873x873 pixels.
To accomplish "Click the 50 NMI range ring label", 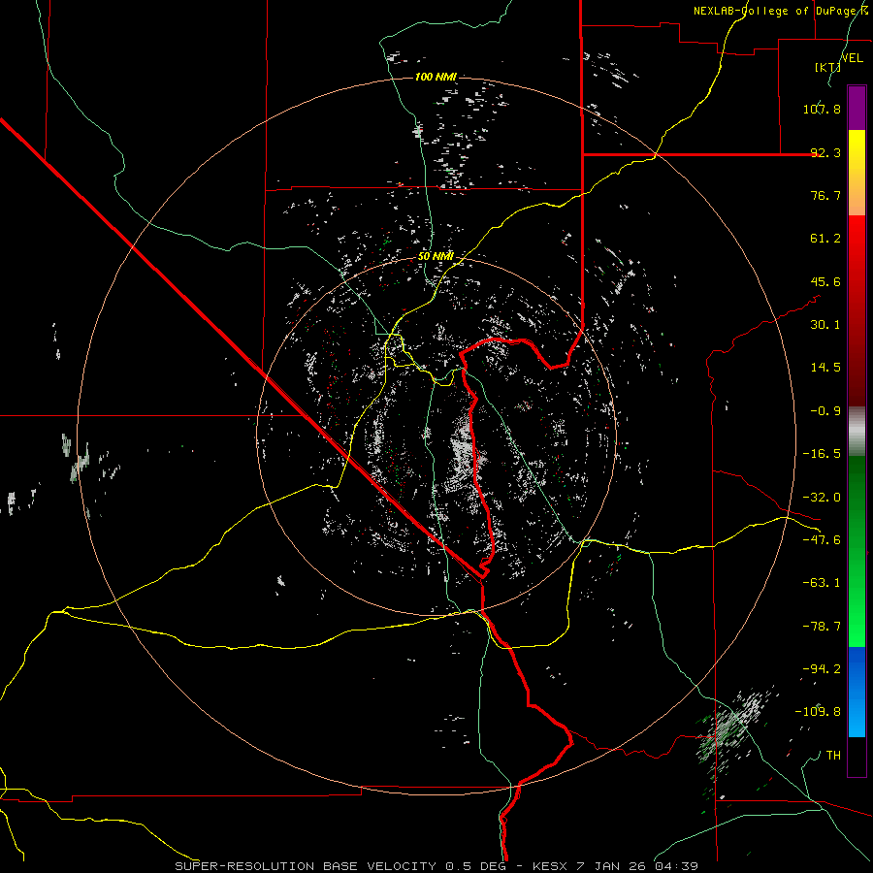I will [436, 256].
